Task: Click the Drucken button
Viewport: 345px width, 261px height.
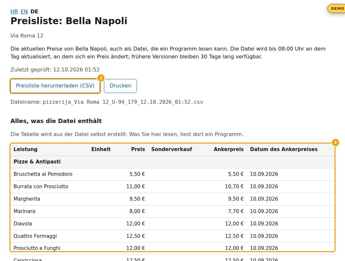Action: point(120,86)
